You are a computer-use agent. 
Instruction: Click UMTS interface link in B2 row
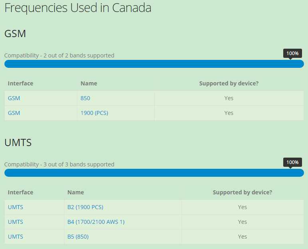(16, 207)
